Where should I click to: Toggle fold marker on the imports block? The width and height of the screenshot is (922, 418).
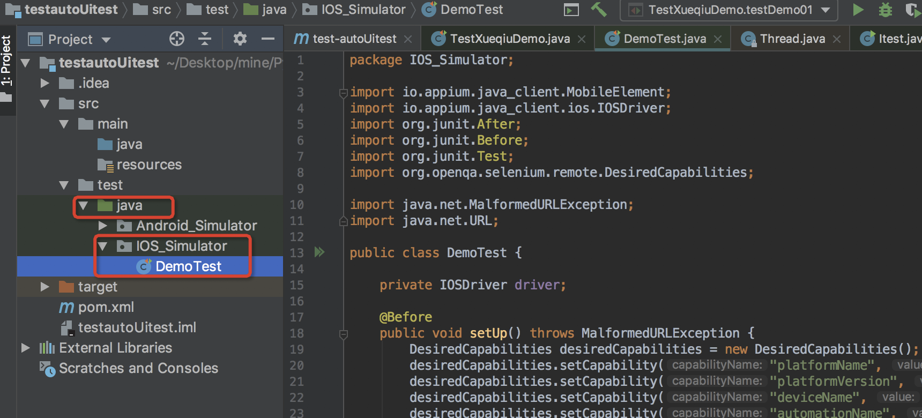[343, 93]
